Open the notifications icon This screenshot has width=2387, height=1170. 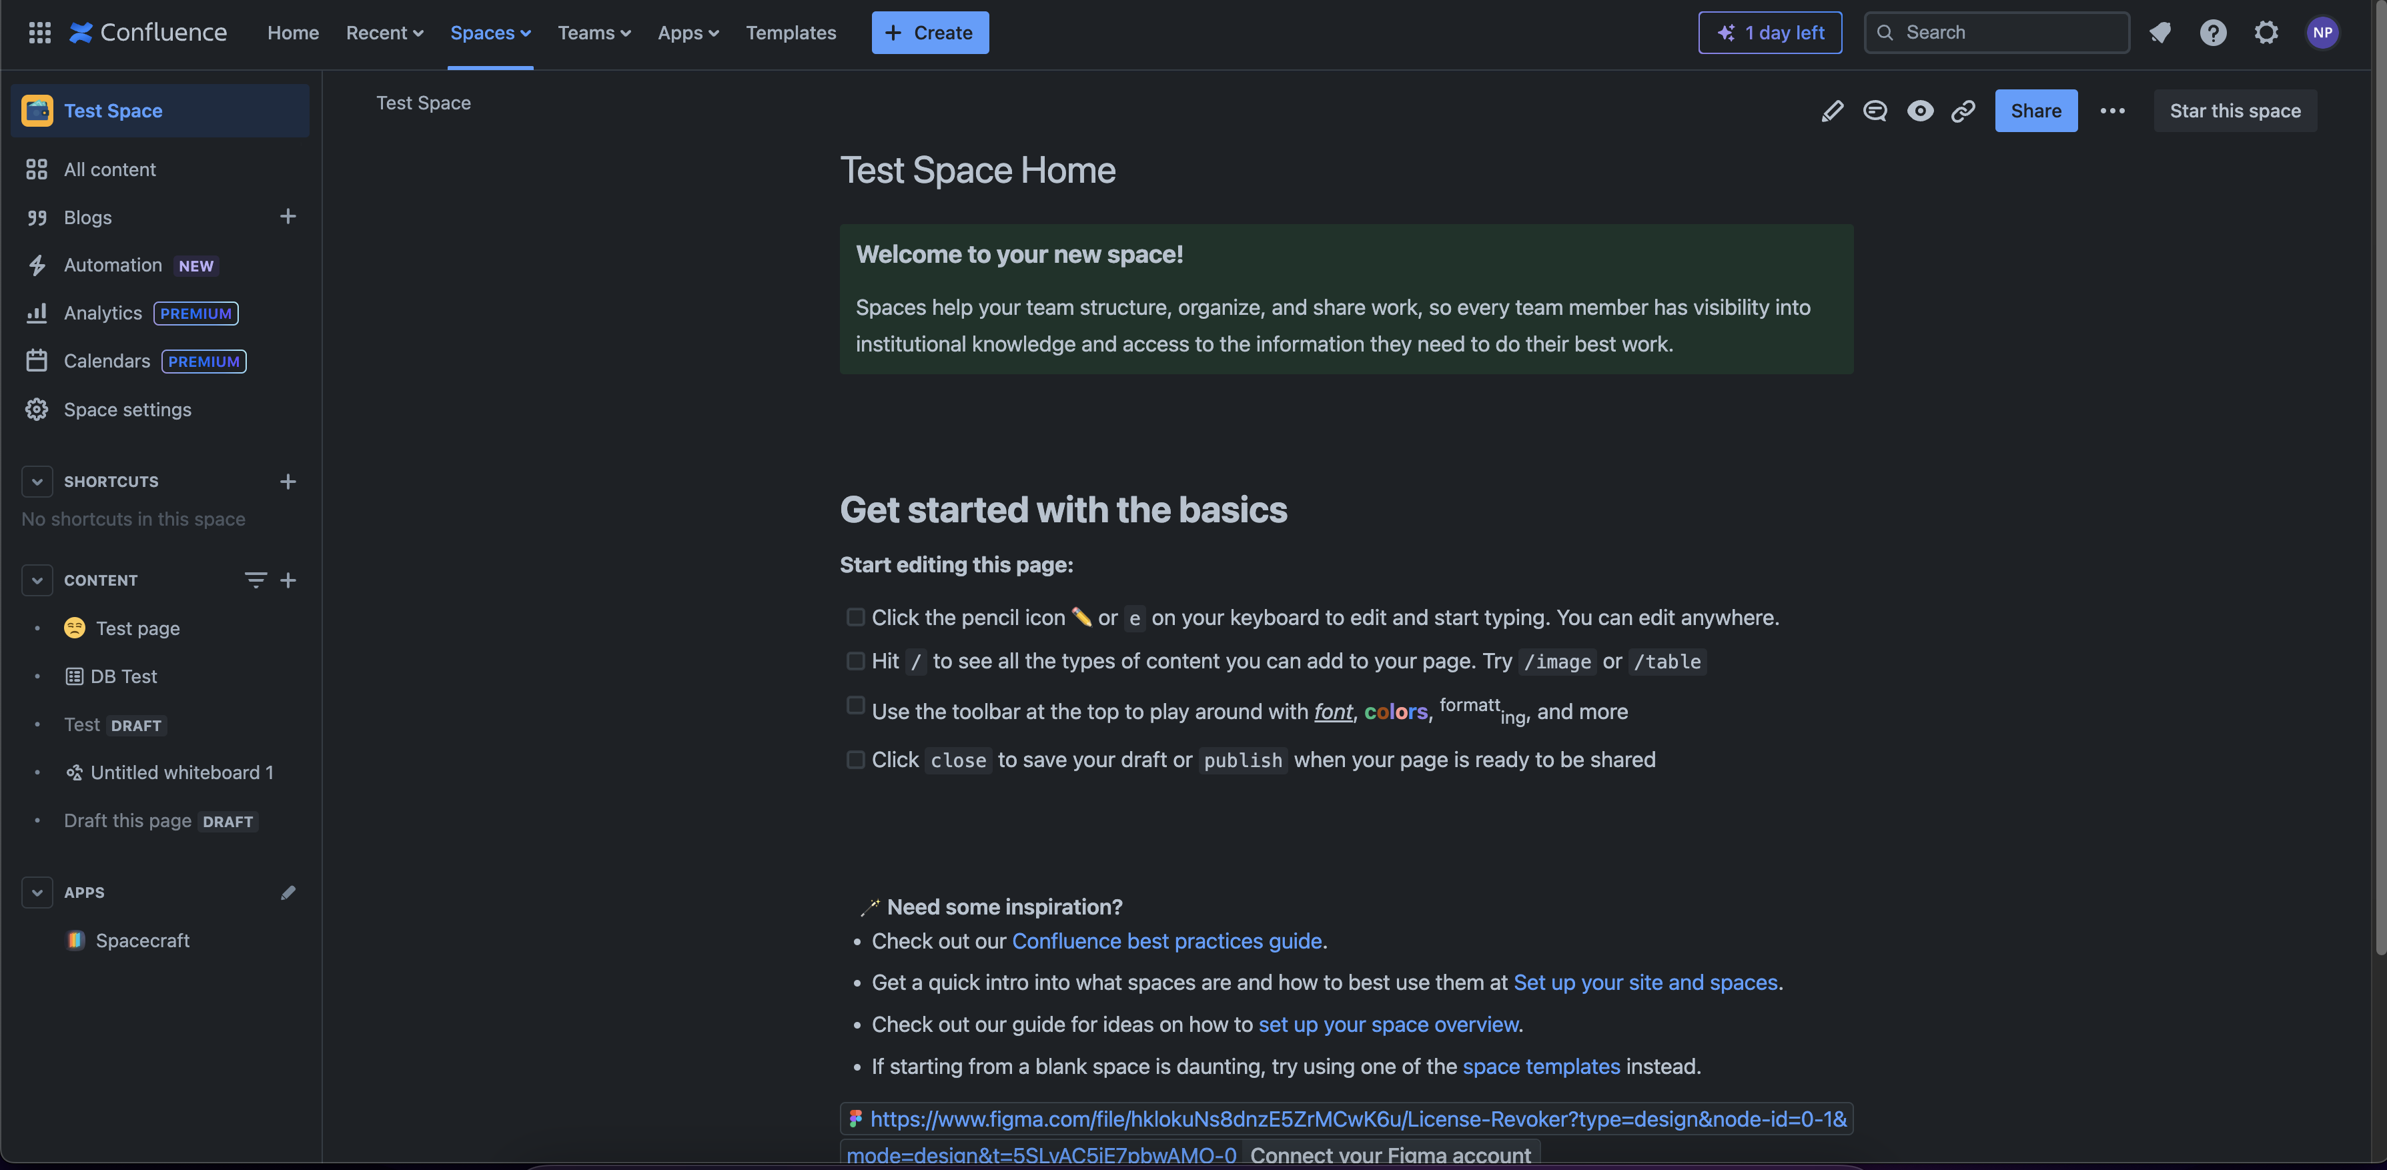tap(2160, 33)
